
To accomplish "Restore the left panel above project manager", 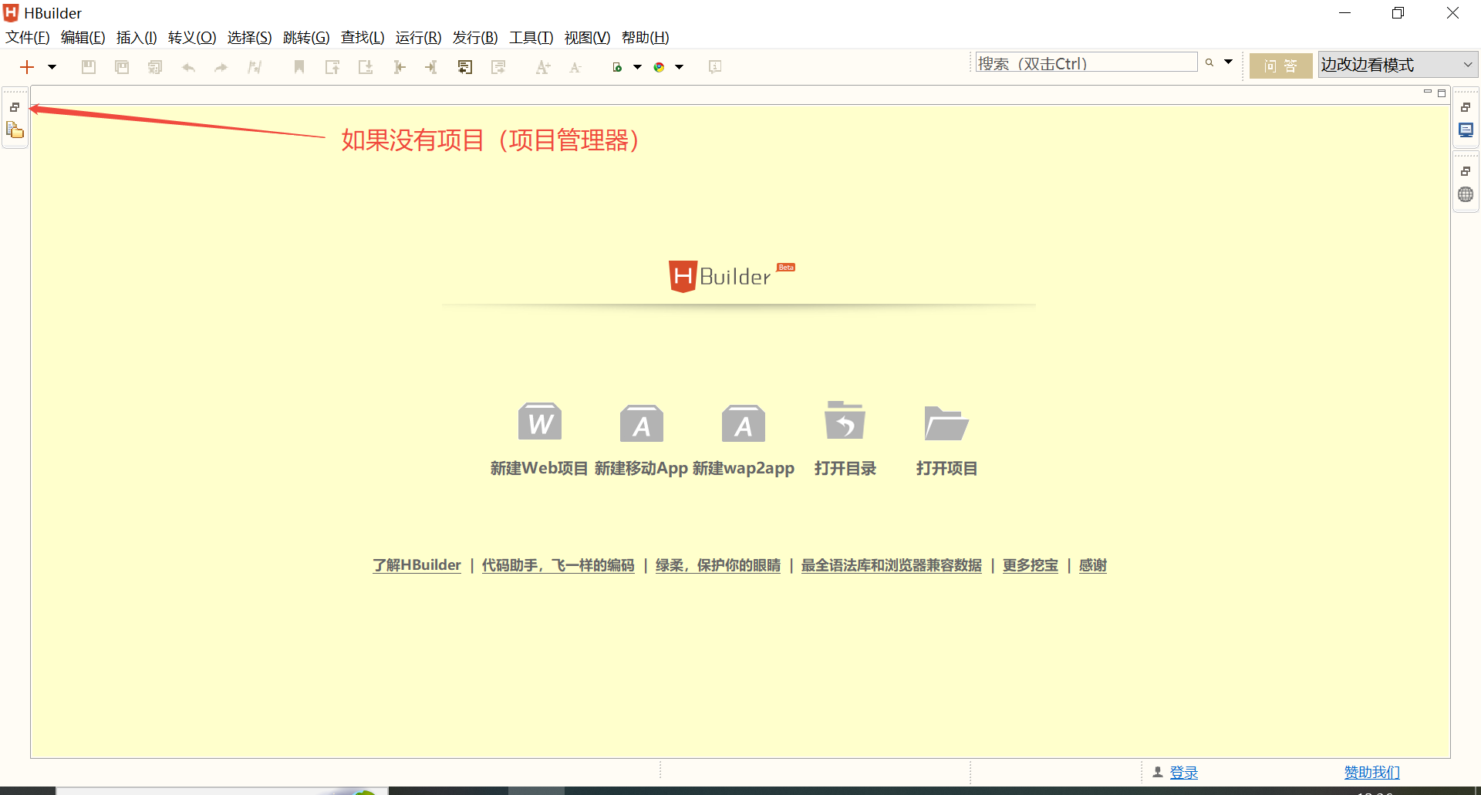I will (x=15, y=107).
